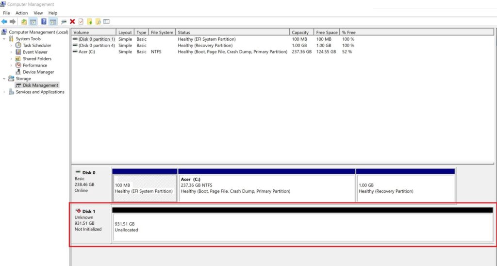Sort by the Layout column header

point(125,33)
